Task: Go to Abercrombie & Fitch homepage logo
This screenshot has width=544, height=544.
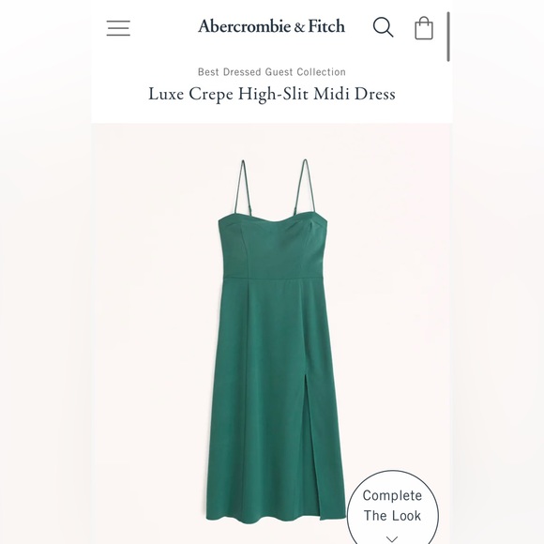Action: [271, 26]
